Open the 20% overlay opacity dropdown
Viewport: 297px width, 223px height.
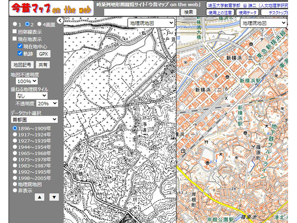pyautogui.click(x=47, y=103)
